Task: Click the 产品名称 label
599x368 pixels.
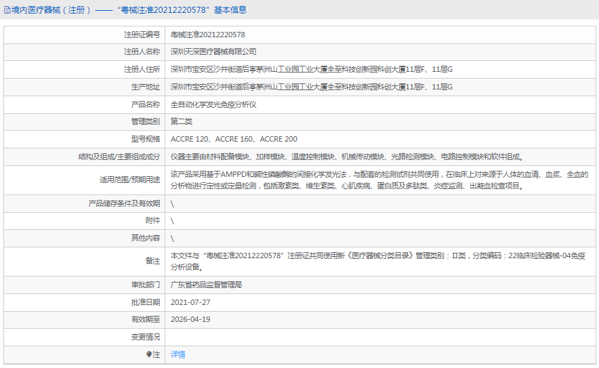Action: pyautogui.click(x=146, y=104)
